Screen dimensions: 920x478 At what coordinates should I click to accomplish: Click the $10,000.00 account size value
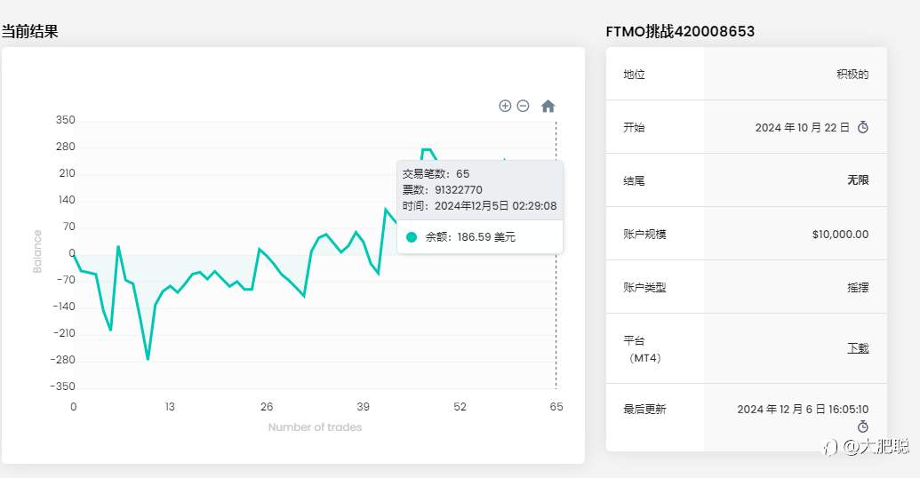(840, 235)
